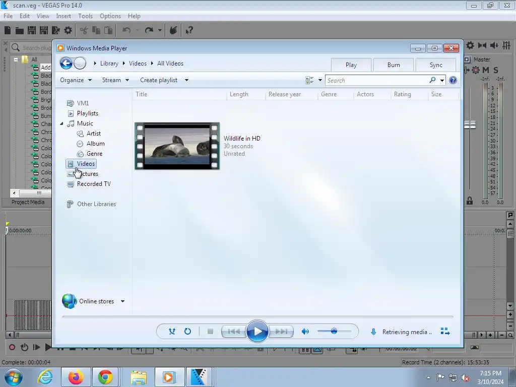The height and width of the screenshot is (387, 516).
Task: Open Internet Explorer from the taskbar
Action: pos(45,377)
